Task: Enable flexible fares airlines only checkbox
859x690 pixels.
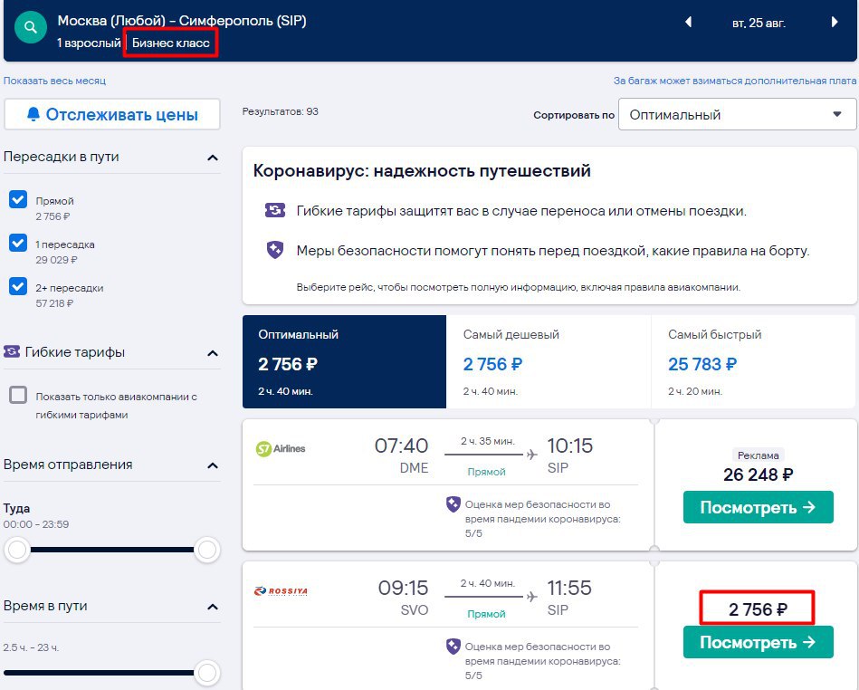Action: (17, 396)
